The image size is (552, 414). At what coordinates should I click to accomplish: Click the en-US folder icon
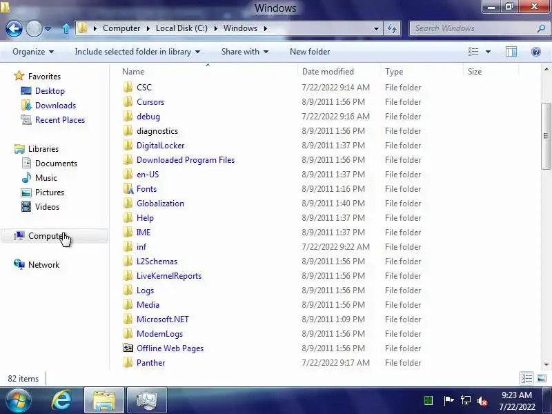coord(128,175)
